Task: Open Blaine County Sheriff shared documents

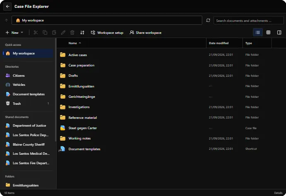Action: tap(28, 144)
